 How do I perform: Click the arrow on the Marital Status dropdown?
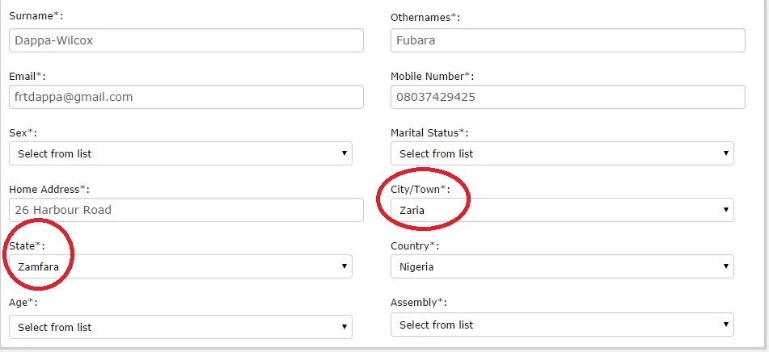[726, 153]
